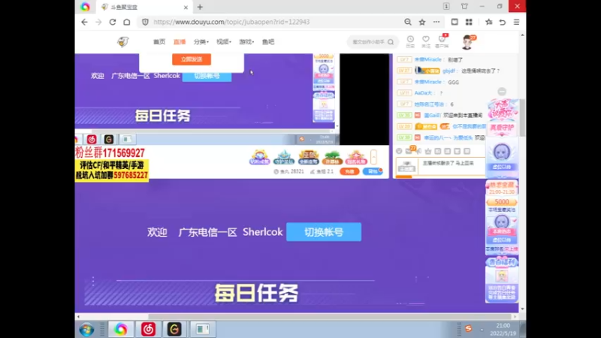Screen dimensions: 601x338
Task: Click the gray minus collapse icon in chat
Action: (502, 92)
